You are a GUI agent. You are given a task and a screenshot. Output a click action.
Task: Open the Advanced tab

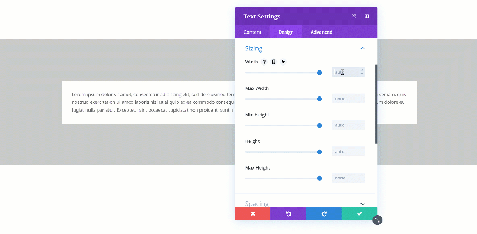pyautogui.click(x=321, y=32)
